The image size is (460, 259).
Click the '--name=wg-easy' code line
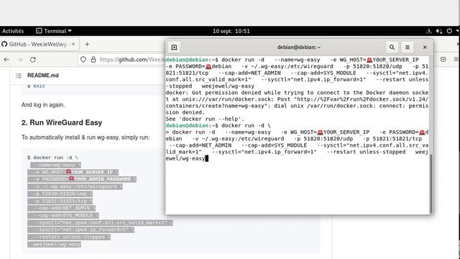(55, 165)
